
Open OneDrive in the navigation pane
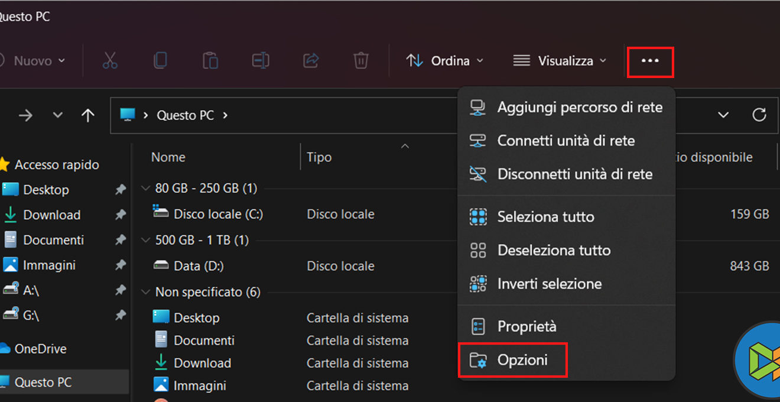[x=40, y=349]
